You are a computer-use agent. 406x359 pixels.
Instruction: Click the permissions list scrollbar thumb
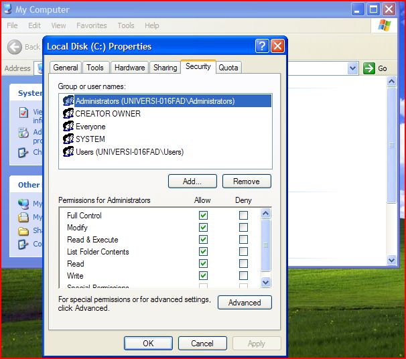tap(266, 245)
